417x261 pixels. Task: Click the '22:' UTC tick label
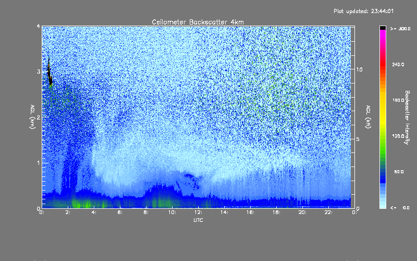click(328, 212)
